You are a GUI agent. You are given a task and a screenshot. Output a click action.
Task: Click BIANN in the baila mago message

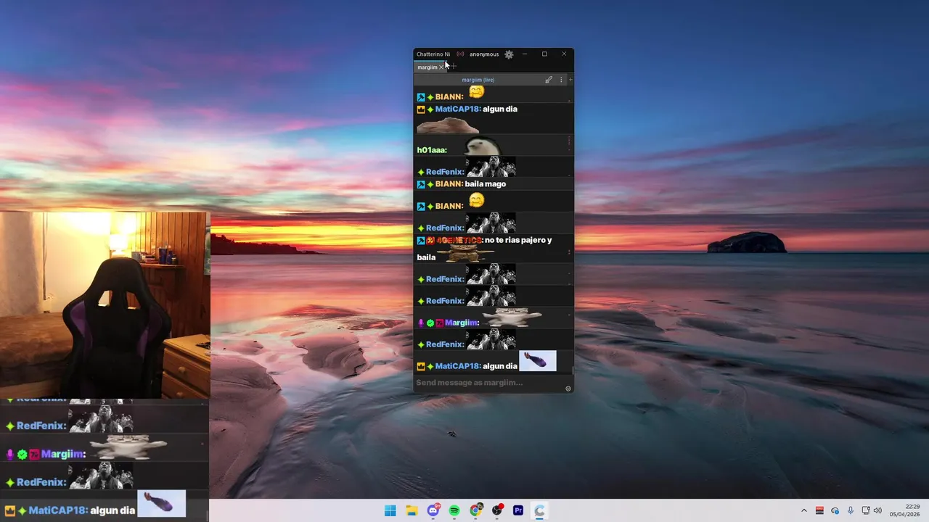coord(449,184)
